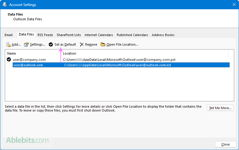The height and width of the screenshot is (150, 239).
Task: Click the Settings toolbar icon
Action: (26, 44)
